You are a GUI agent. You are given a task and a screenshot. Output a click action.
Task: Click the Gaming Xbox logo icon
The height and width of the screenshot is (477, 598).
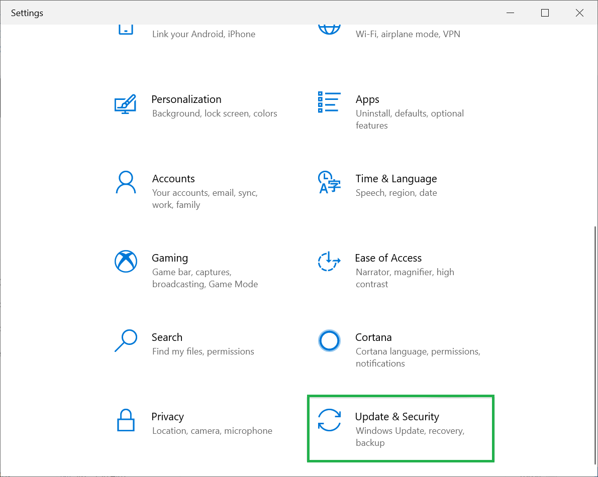click(x=126, y=262)
